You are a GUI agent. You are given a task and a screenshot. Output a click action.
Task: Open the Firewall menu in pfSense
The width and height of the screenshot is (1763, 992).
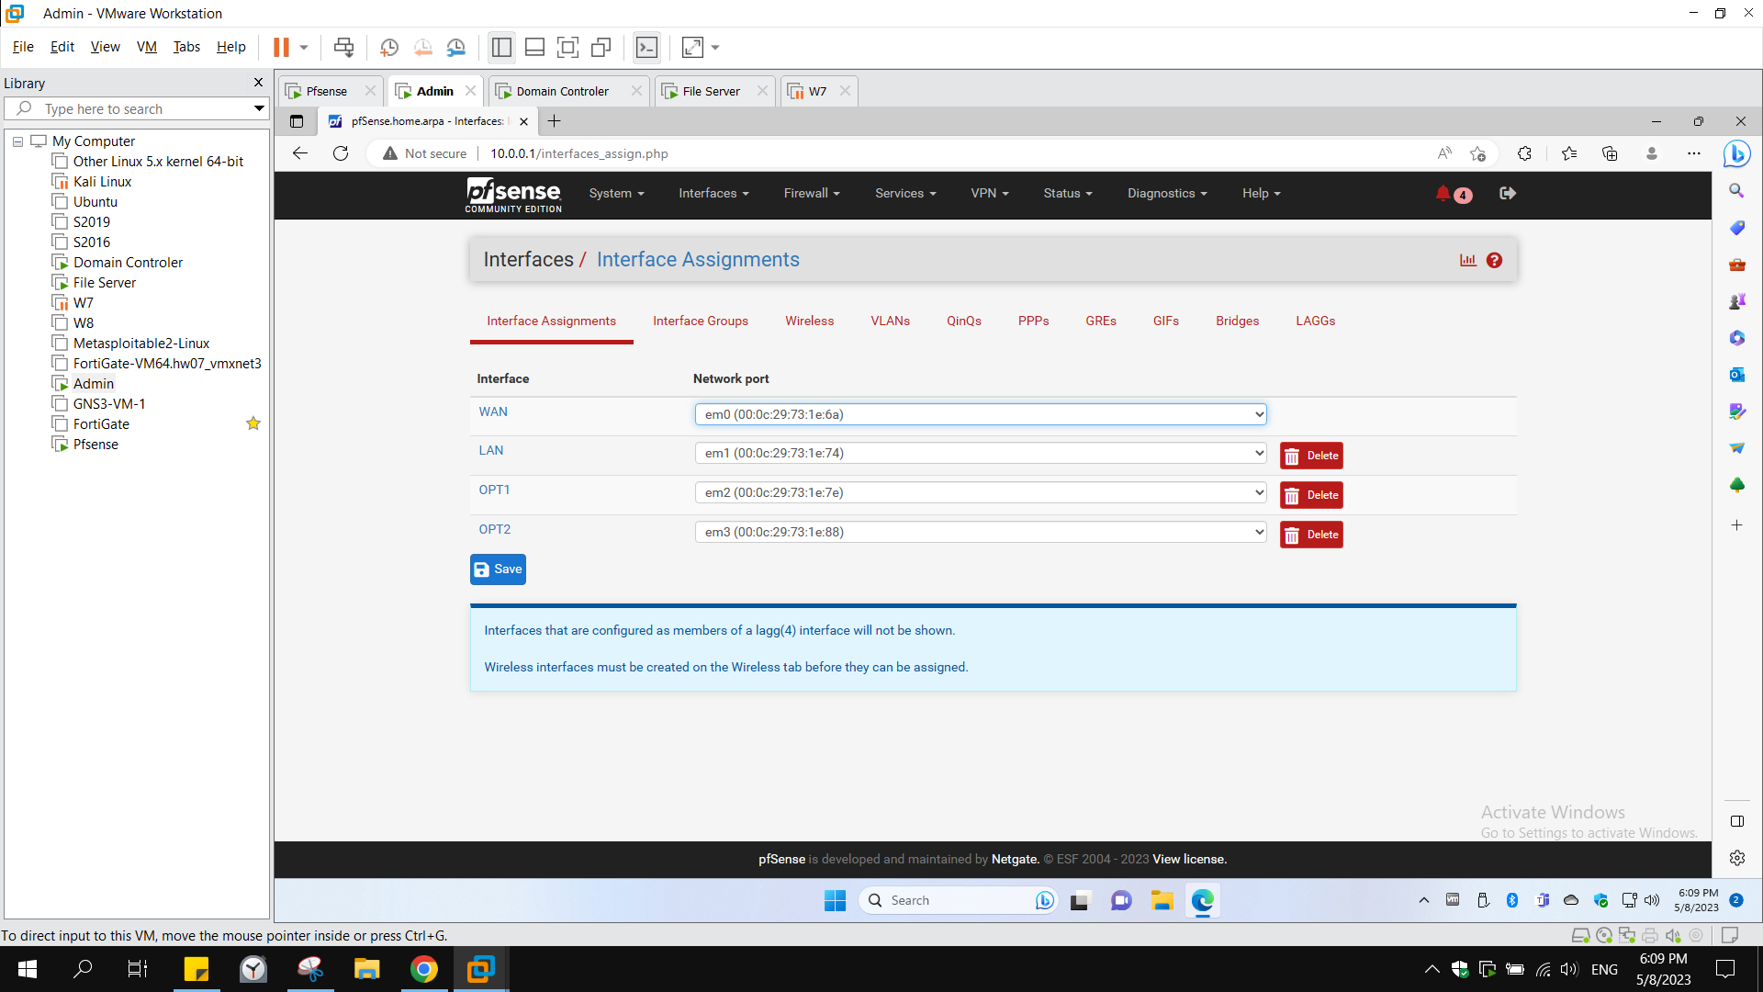811,194
